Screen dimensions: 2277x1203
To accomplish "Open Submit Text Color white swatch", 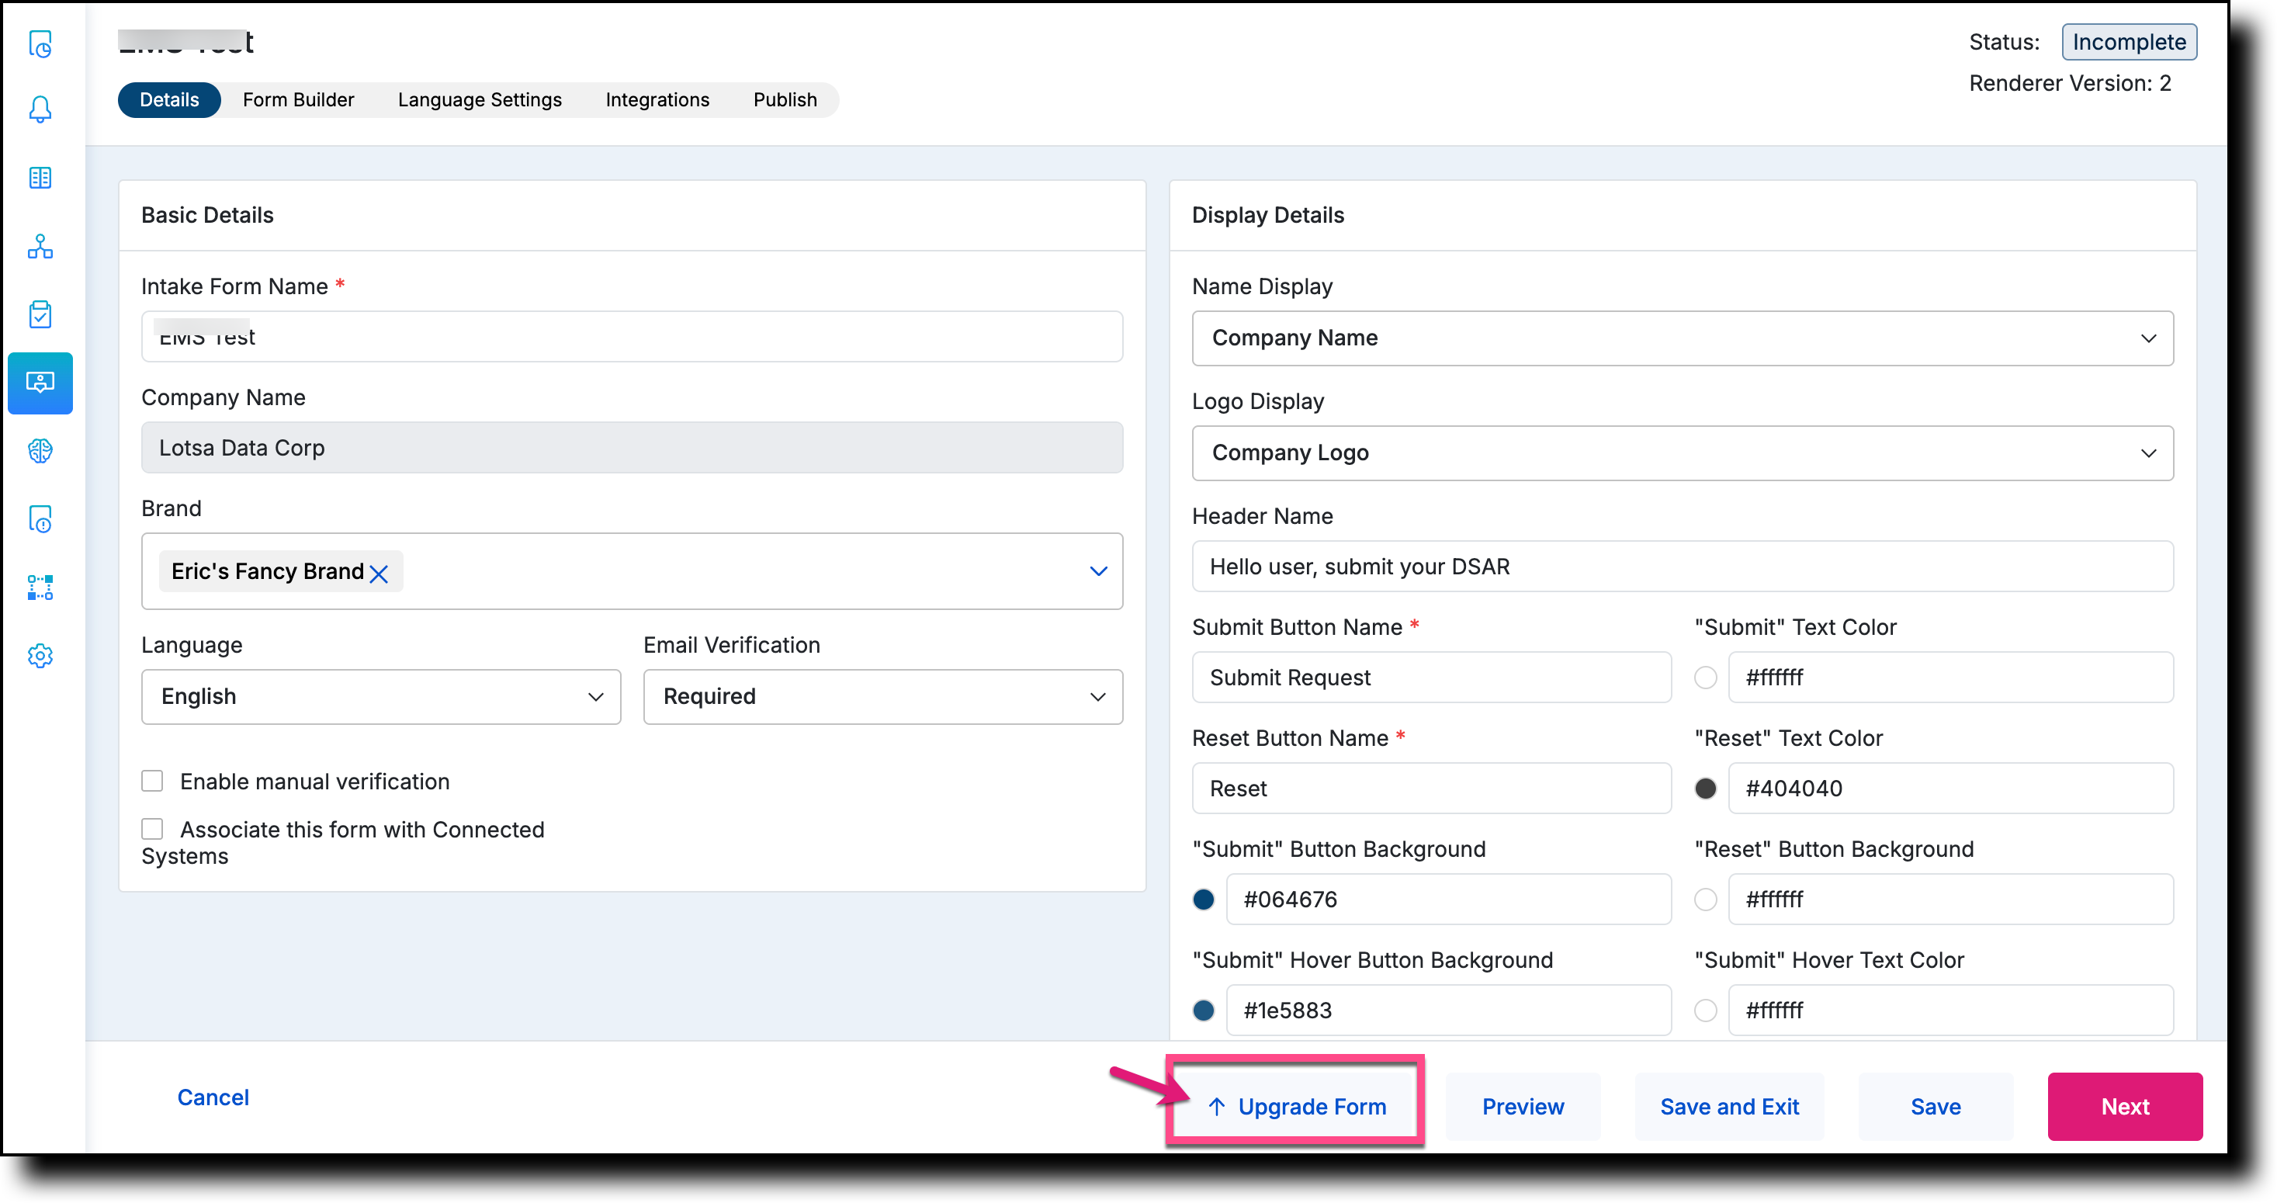I will (x=1705, y=677).
